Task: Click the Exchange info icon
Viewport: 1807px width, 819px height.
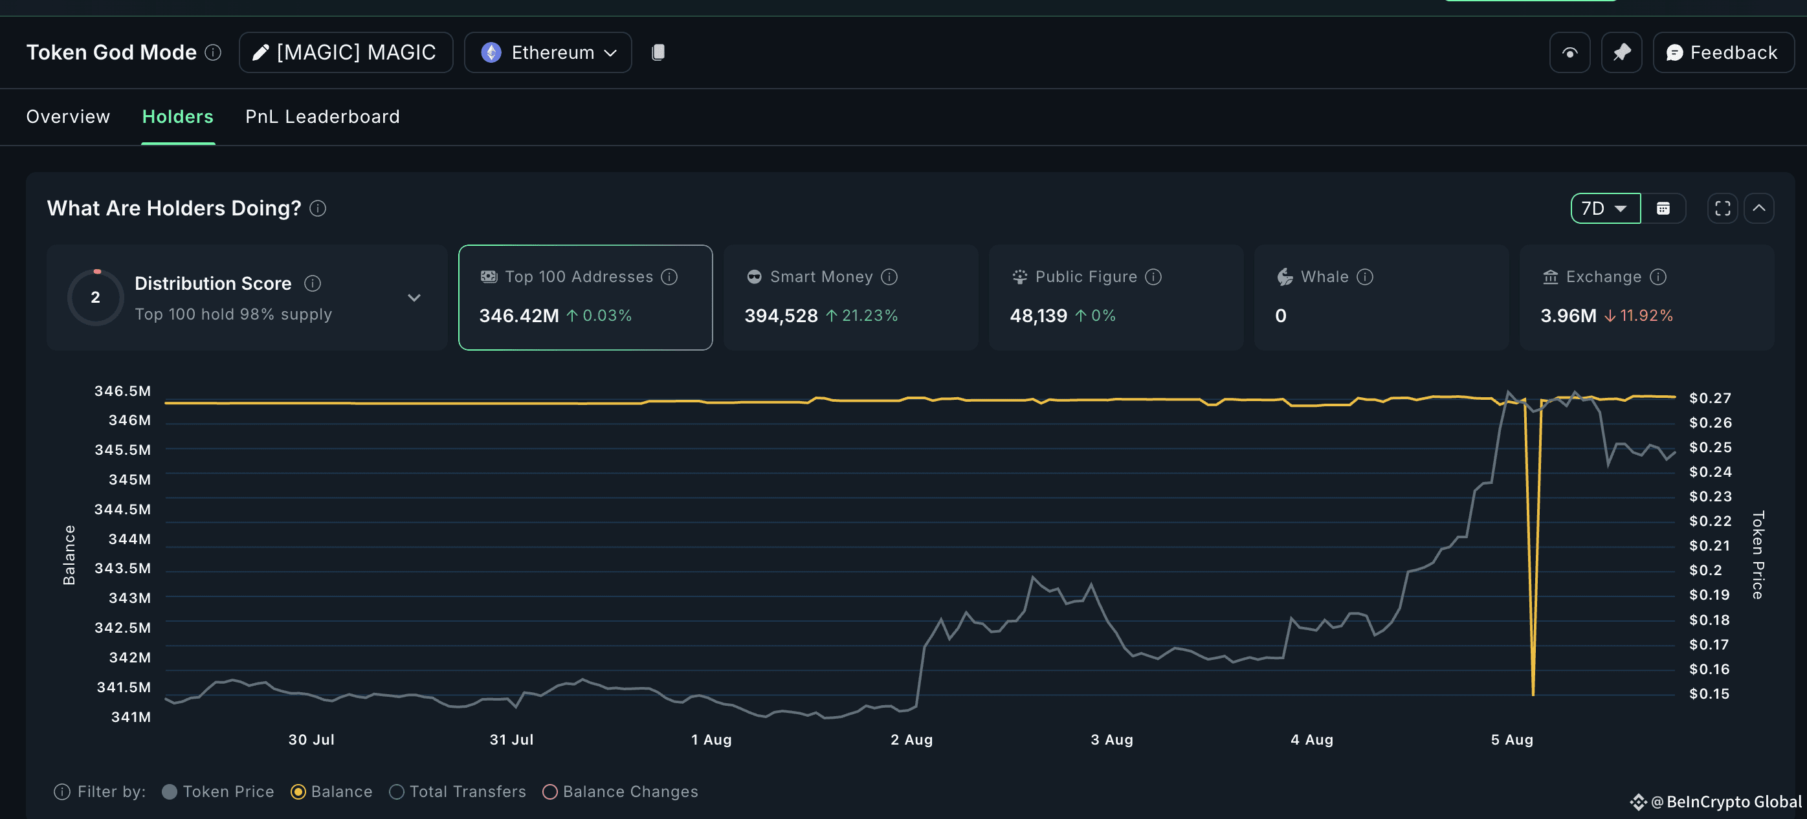Action: tap(1658, 277)
